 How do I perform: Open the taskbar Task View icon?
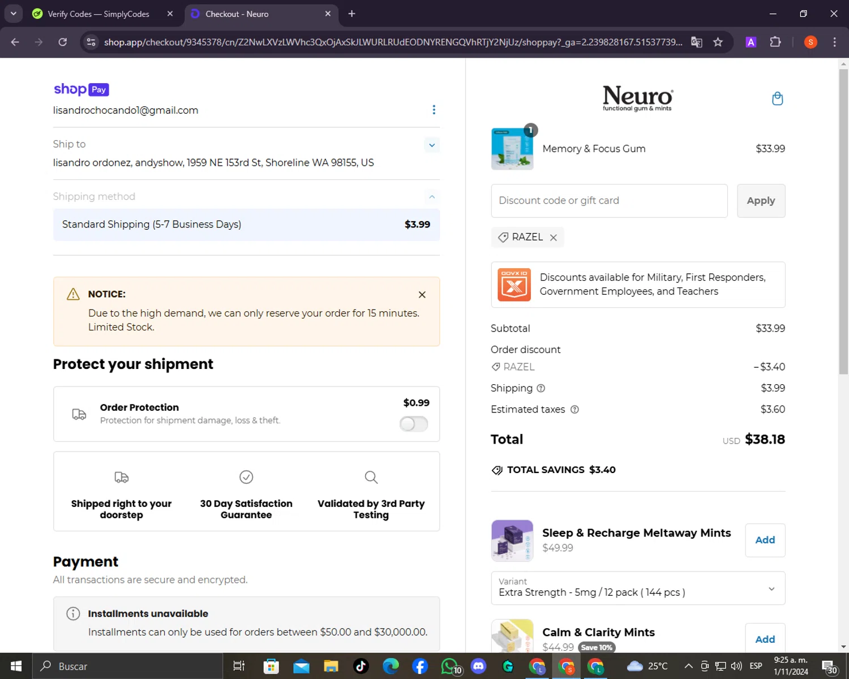point(239,666)
